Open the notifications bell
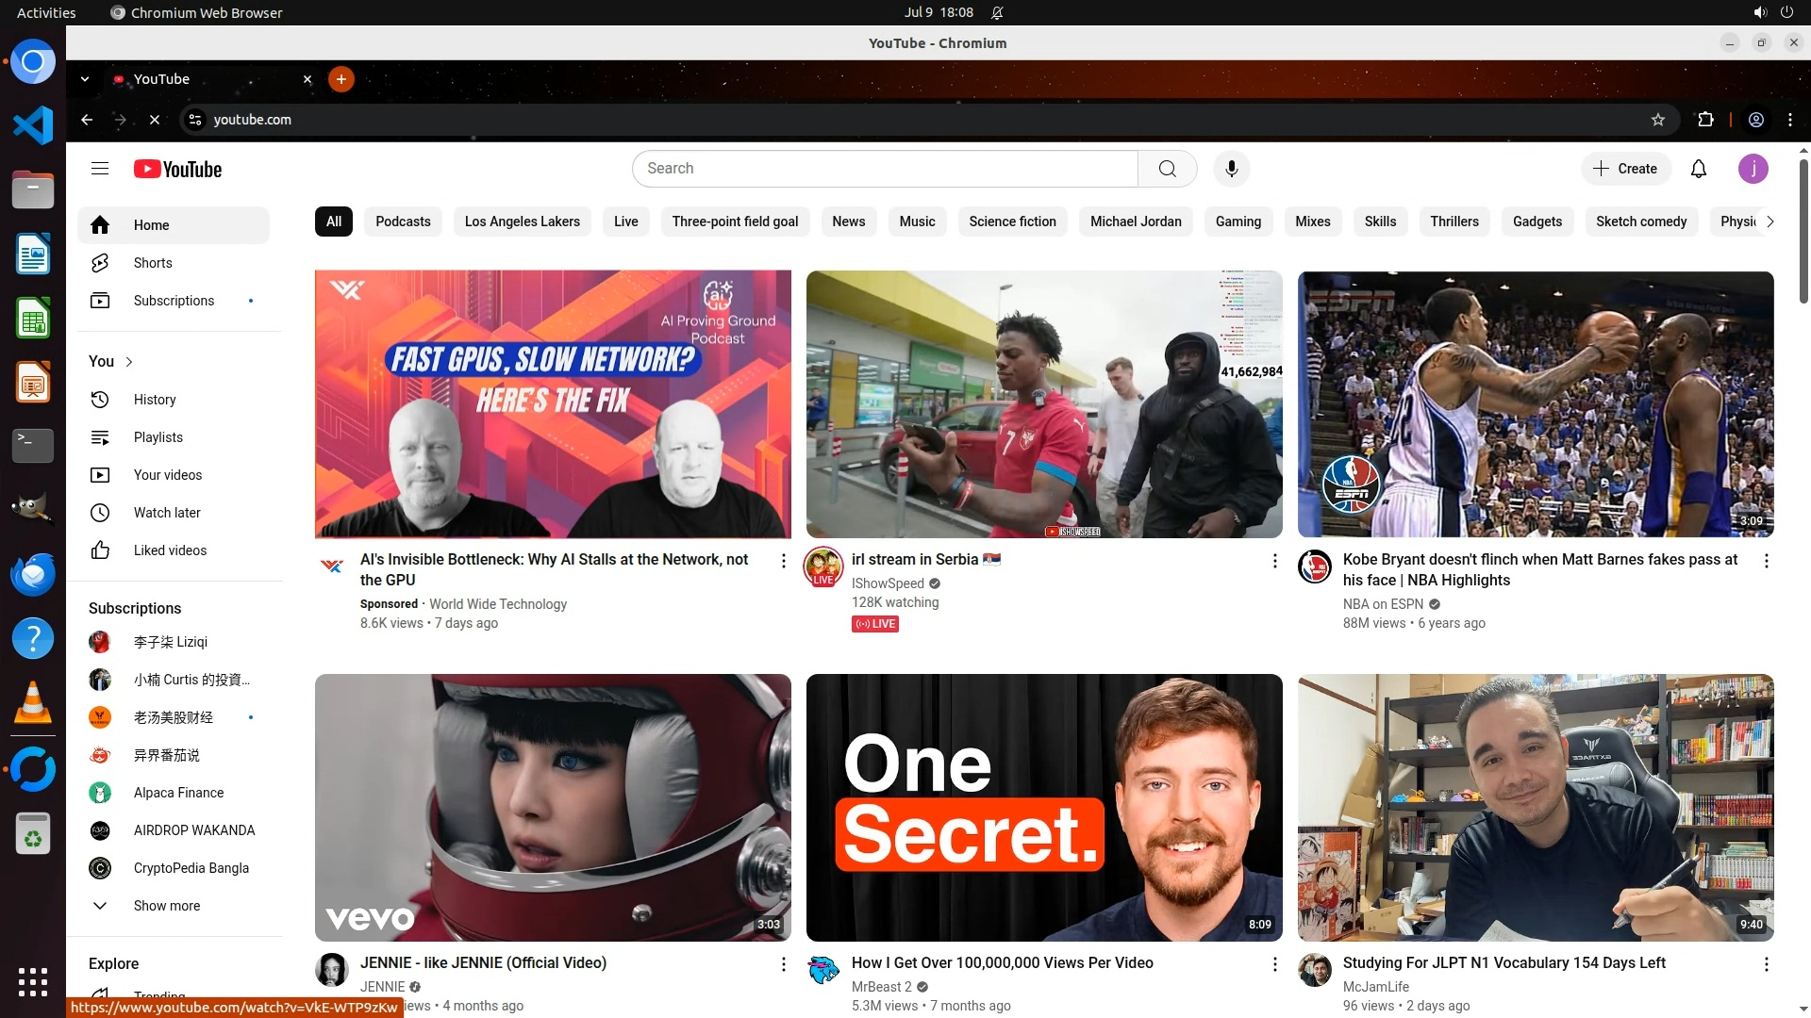The width and height of the screenshot is (1811, 1018). (x=1698, y=169)
